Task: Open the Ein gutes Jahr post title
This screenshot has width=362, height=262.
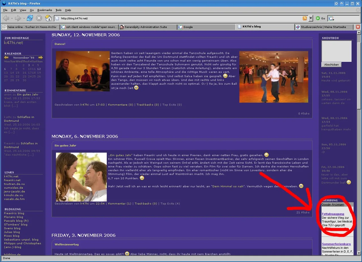Action: 65,146
